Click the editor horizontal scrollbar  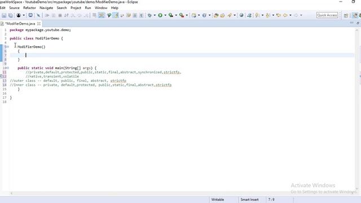(x=183, y=193)
